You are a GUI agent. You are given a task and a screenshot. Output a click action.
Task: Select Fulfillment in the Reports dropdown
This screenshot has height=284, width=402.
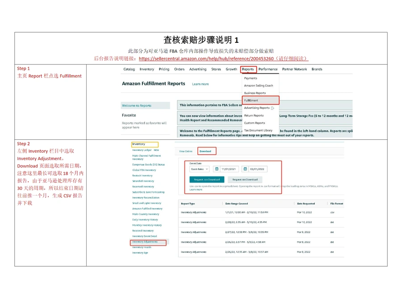[260, 100]
